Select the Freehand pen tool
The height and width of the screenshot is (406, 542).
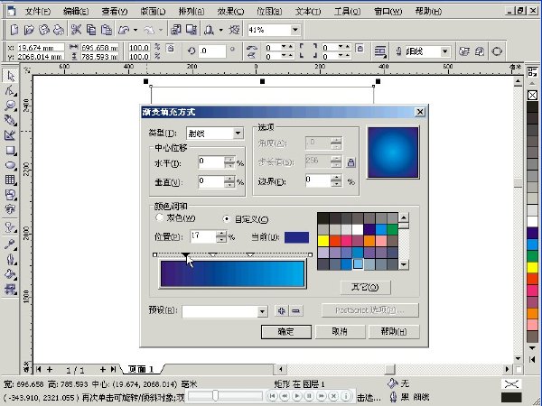click(x=10, y=120)
